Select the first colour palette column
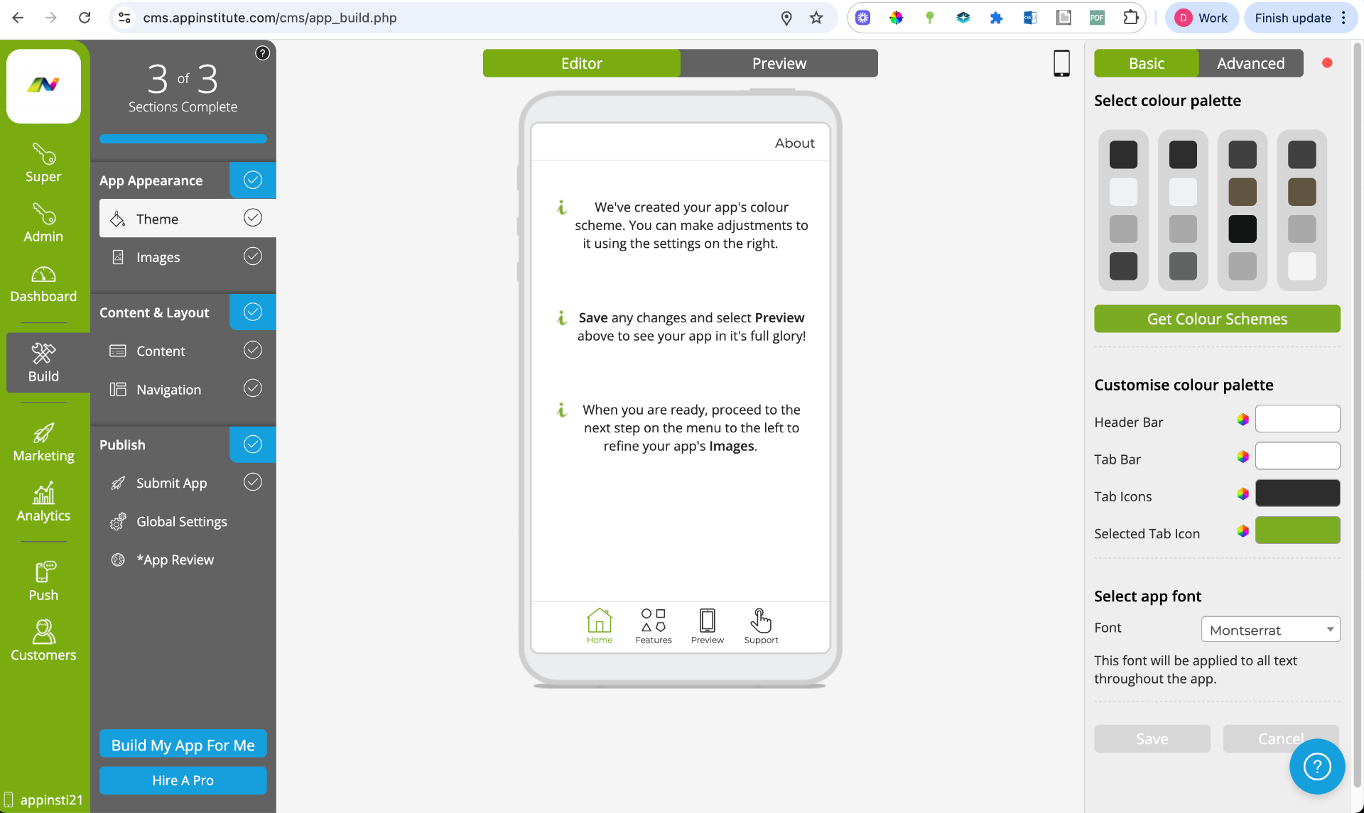This screenshot has height=813, width=1364. click(x=1123, y=210)
